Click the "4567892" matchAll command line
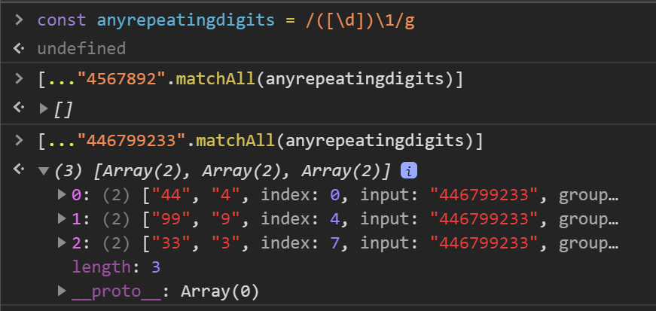This screenshot has width=656, height=311. (251, 79)
